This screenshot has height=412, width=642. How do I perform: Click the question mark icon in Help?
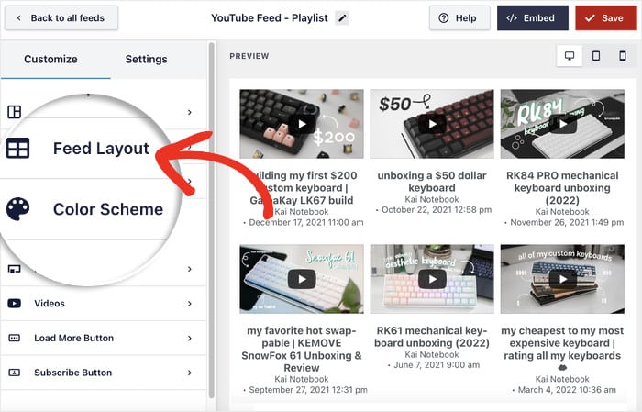click(x=443, y=18)
